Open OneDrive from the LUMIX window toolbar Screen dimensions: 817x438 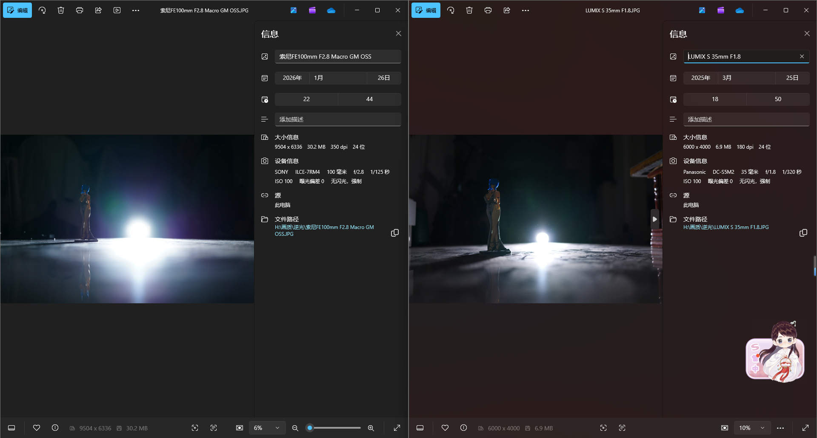tap(740, 10)
